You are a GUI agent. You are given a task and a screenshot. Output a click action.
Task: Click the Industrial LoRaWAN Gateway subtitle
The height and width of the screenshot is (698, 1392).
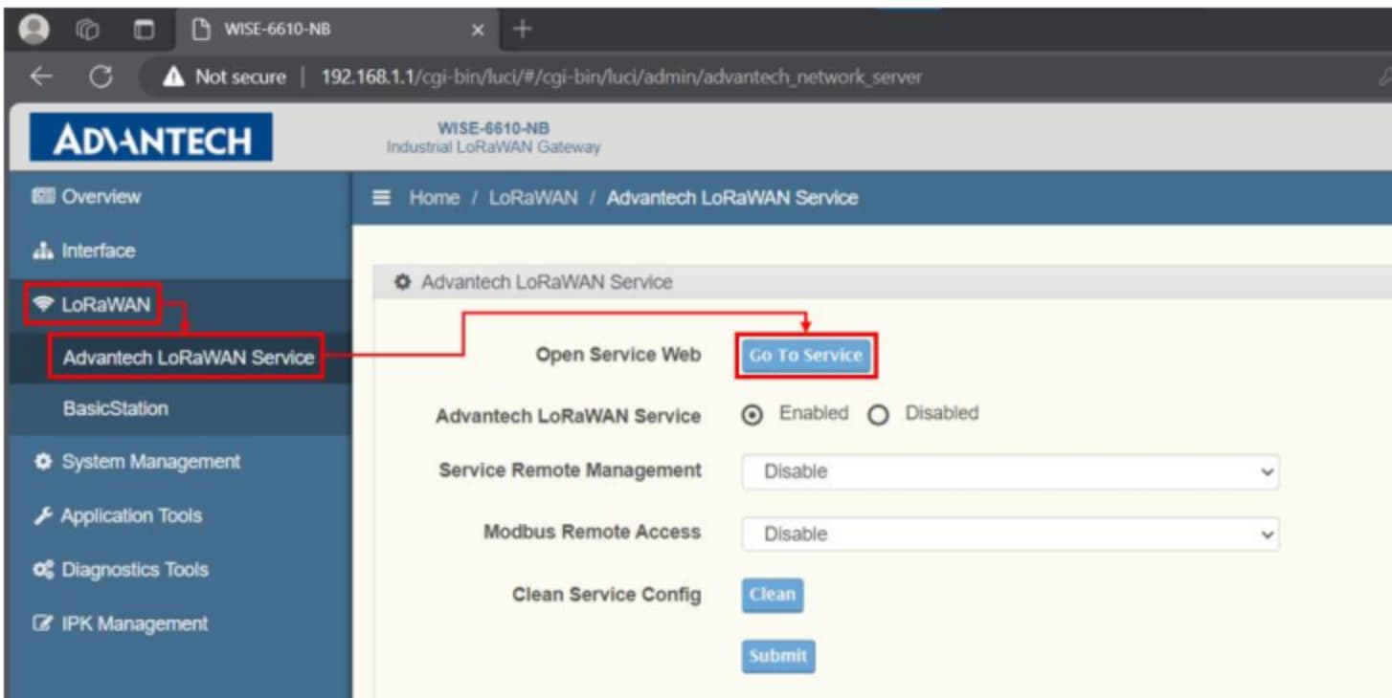493,147
